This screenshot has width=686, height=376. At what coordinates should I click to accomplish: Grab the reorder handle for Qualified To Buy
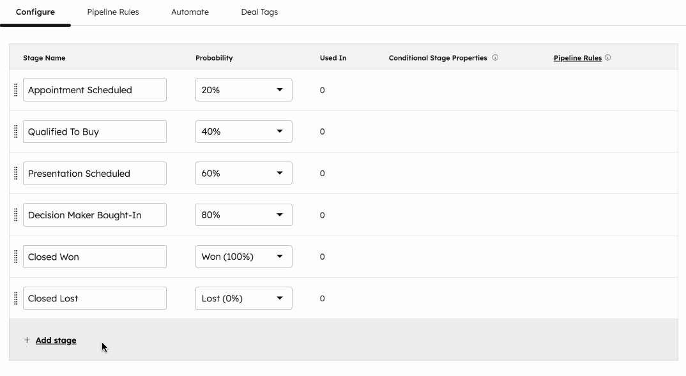point(15,132)
